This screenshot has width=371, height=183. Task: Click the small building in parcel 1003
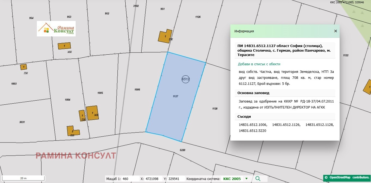pos(23,67)
